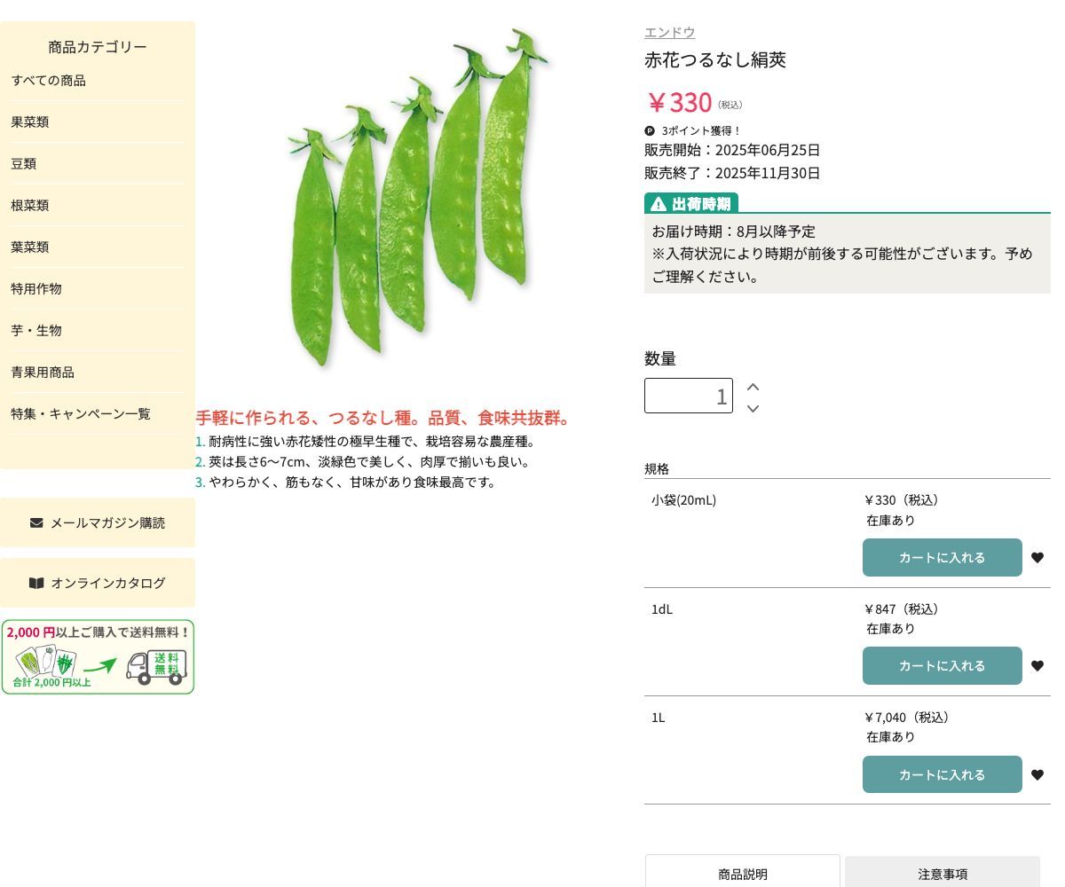This screenshot has height=887, width=1065.
Task: Click the book icon for オンラインカタログ
Action: (x=36, y=583)
